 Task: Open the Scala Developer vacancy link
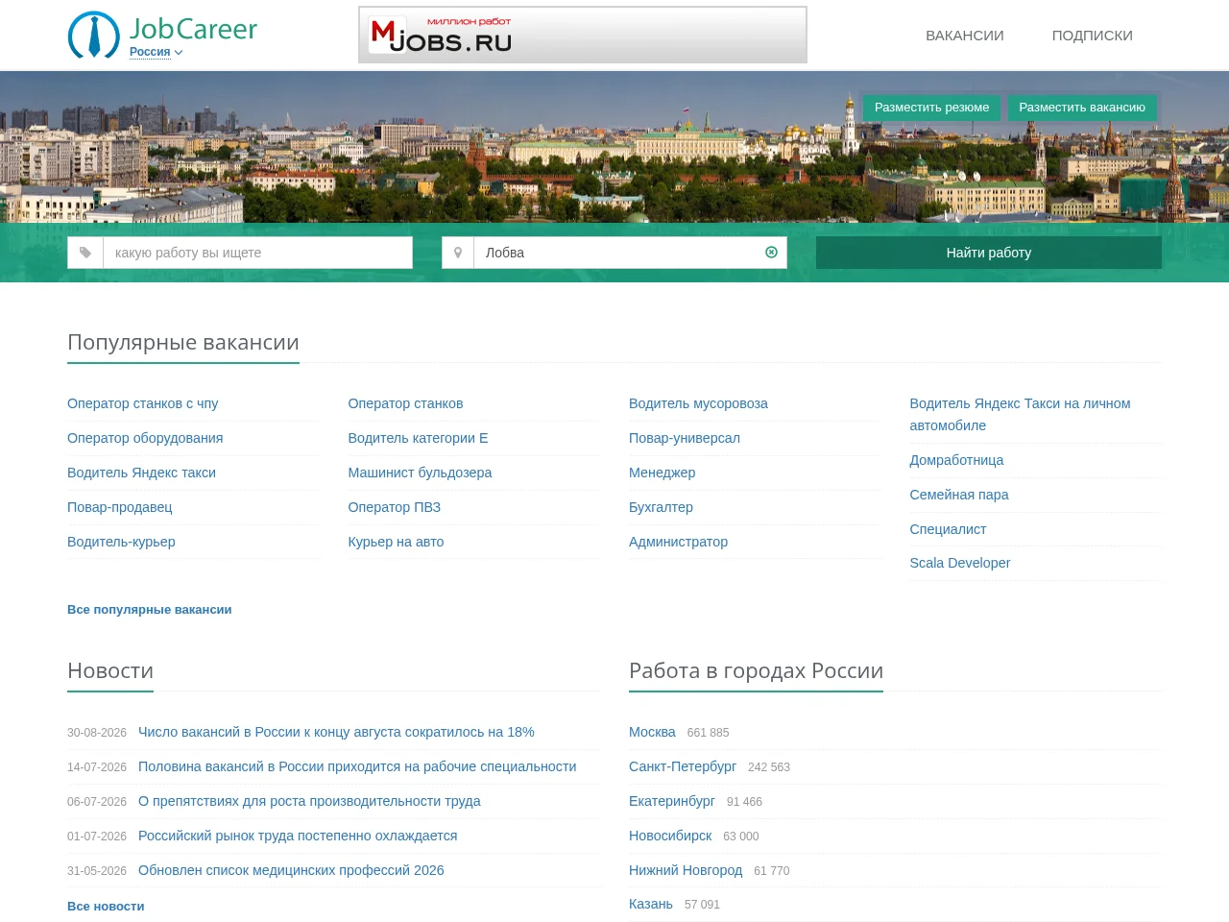960,563
